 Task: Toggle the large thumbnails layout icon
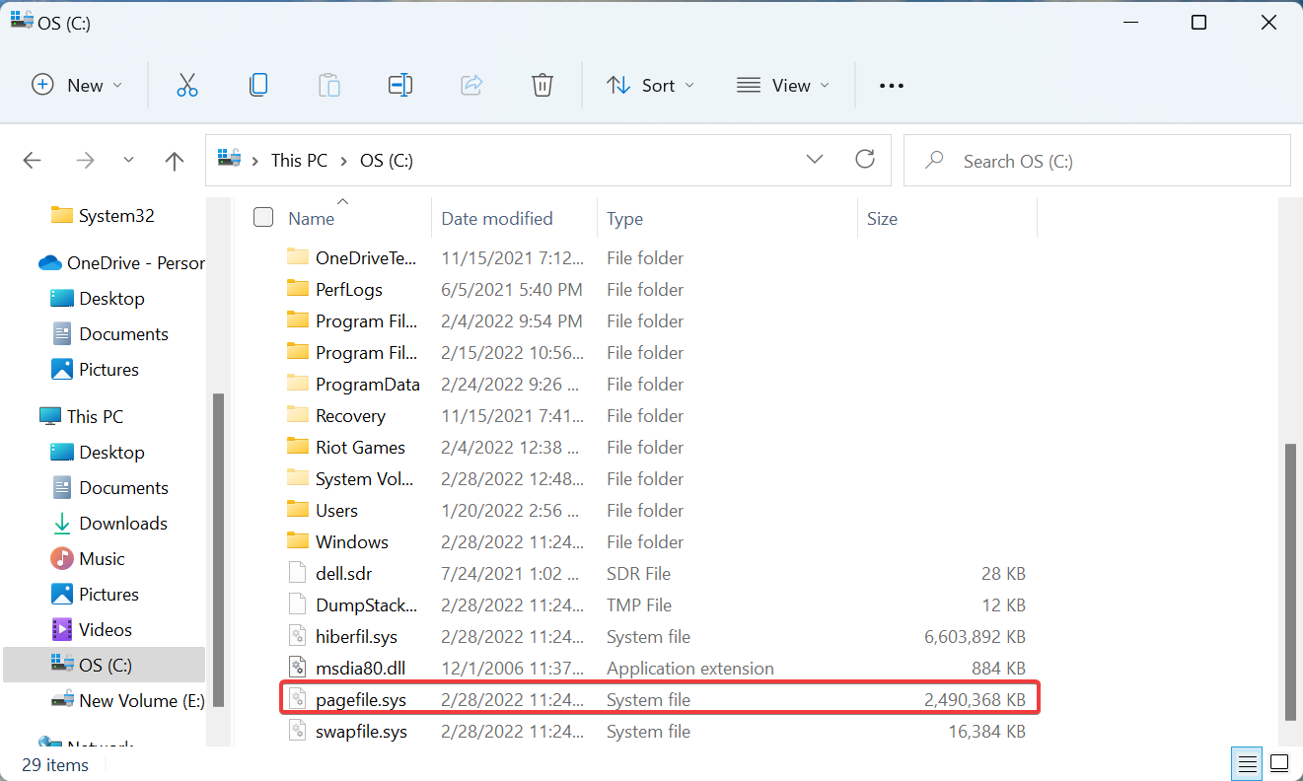coord(1279,763)
